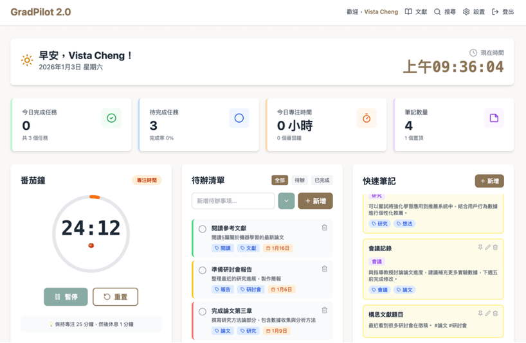
Task: Click the pomodoro circular progress ring
Action: pyautogui.click(x=91, y=234)
